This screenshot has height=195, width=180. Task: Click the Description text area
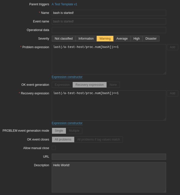pos(109,177)
